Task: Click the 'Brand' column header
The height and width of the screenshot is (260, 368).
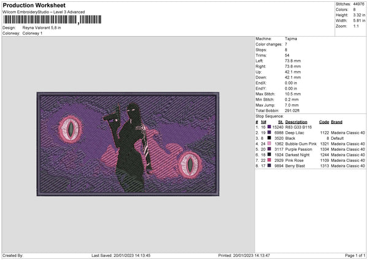Action: coord(337,122)
